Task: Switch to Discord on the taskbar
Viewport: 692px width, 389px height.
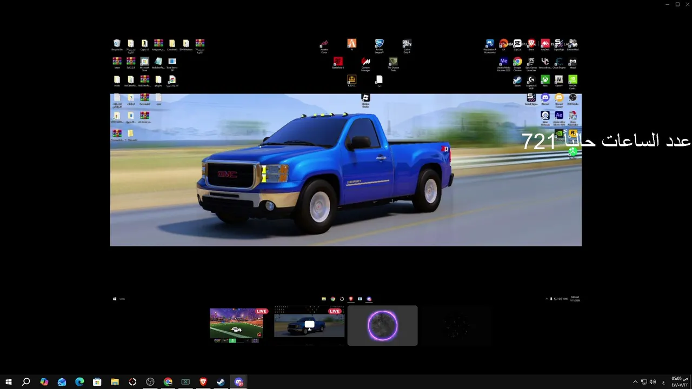Action: click(x=238, y=382)
